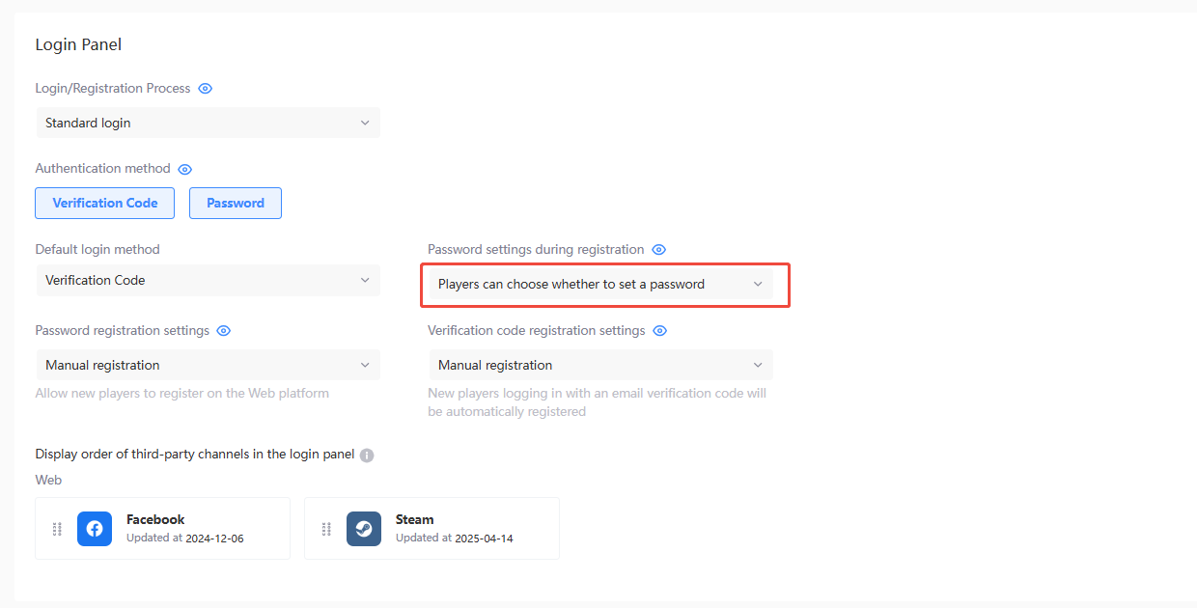Click the eye icon beside Password settings during registration
This screenshot has height=608, width=1197.
(x=658, y=249)
